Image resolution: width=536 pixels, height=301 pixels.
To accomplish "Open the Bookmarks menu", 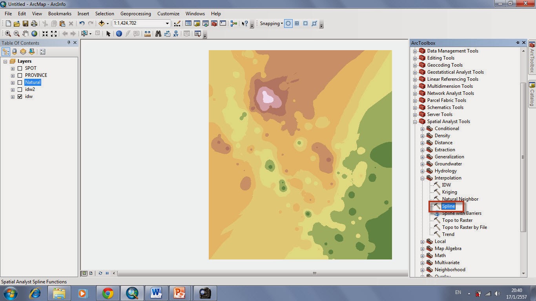I will tap(60, 14).
